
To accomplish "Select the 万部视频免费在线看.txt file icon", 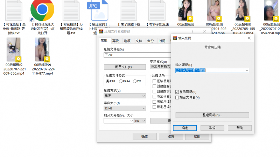I will (x=71, y=10).
